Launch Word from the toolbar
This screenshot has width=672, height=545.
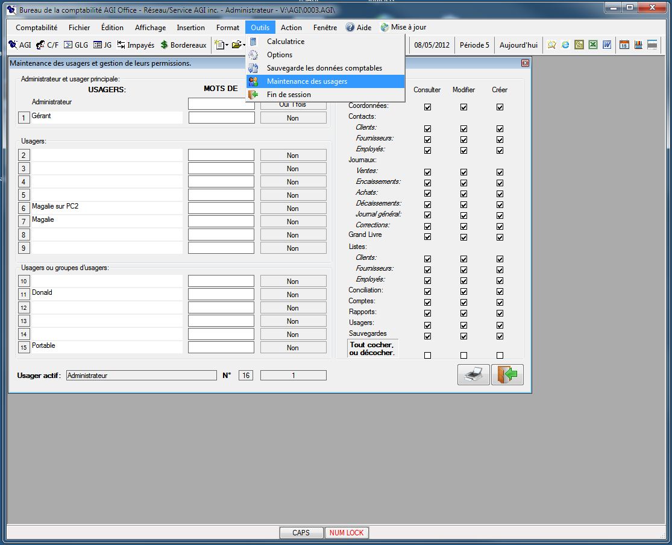[607, 45]
